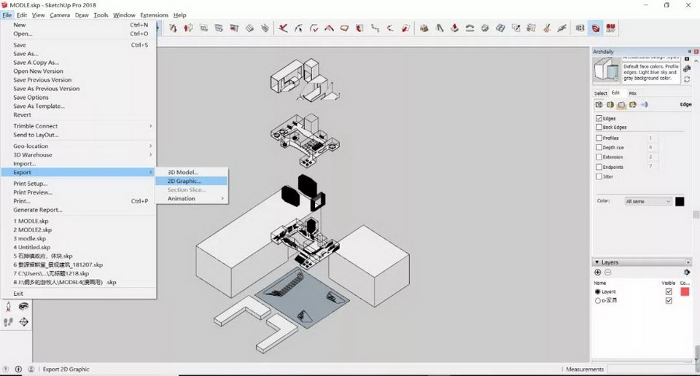Viewport: 700px width, 376px height.
Task: Open the Layers details arrow icon
Action: point(687,273)
